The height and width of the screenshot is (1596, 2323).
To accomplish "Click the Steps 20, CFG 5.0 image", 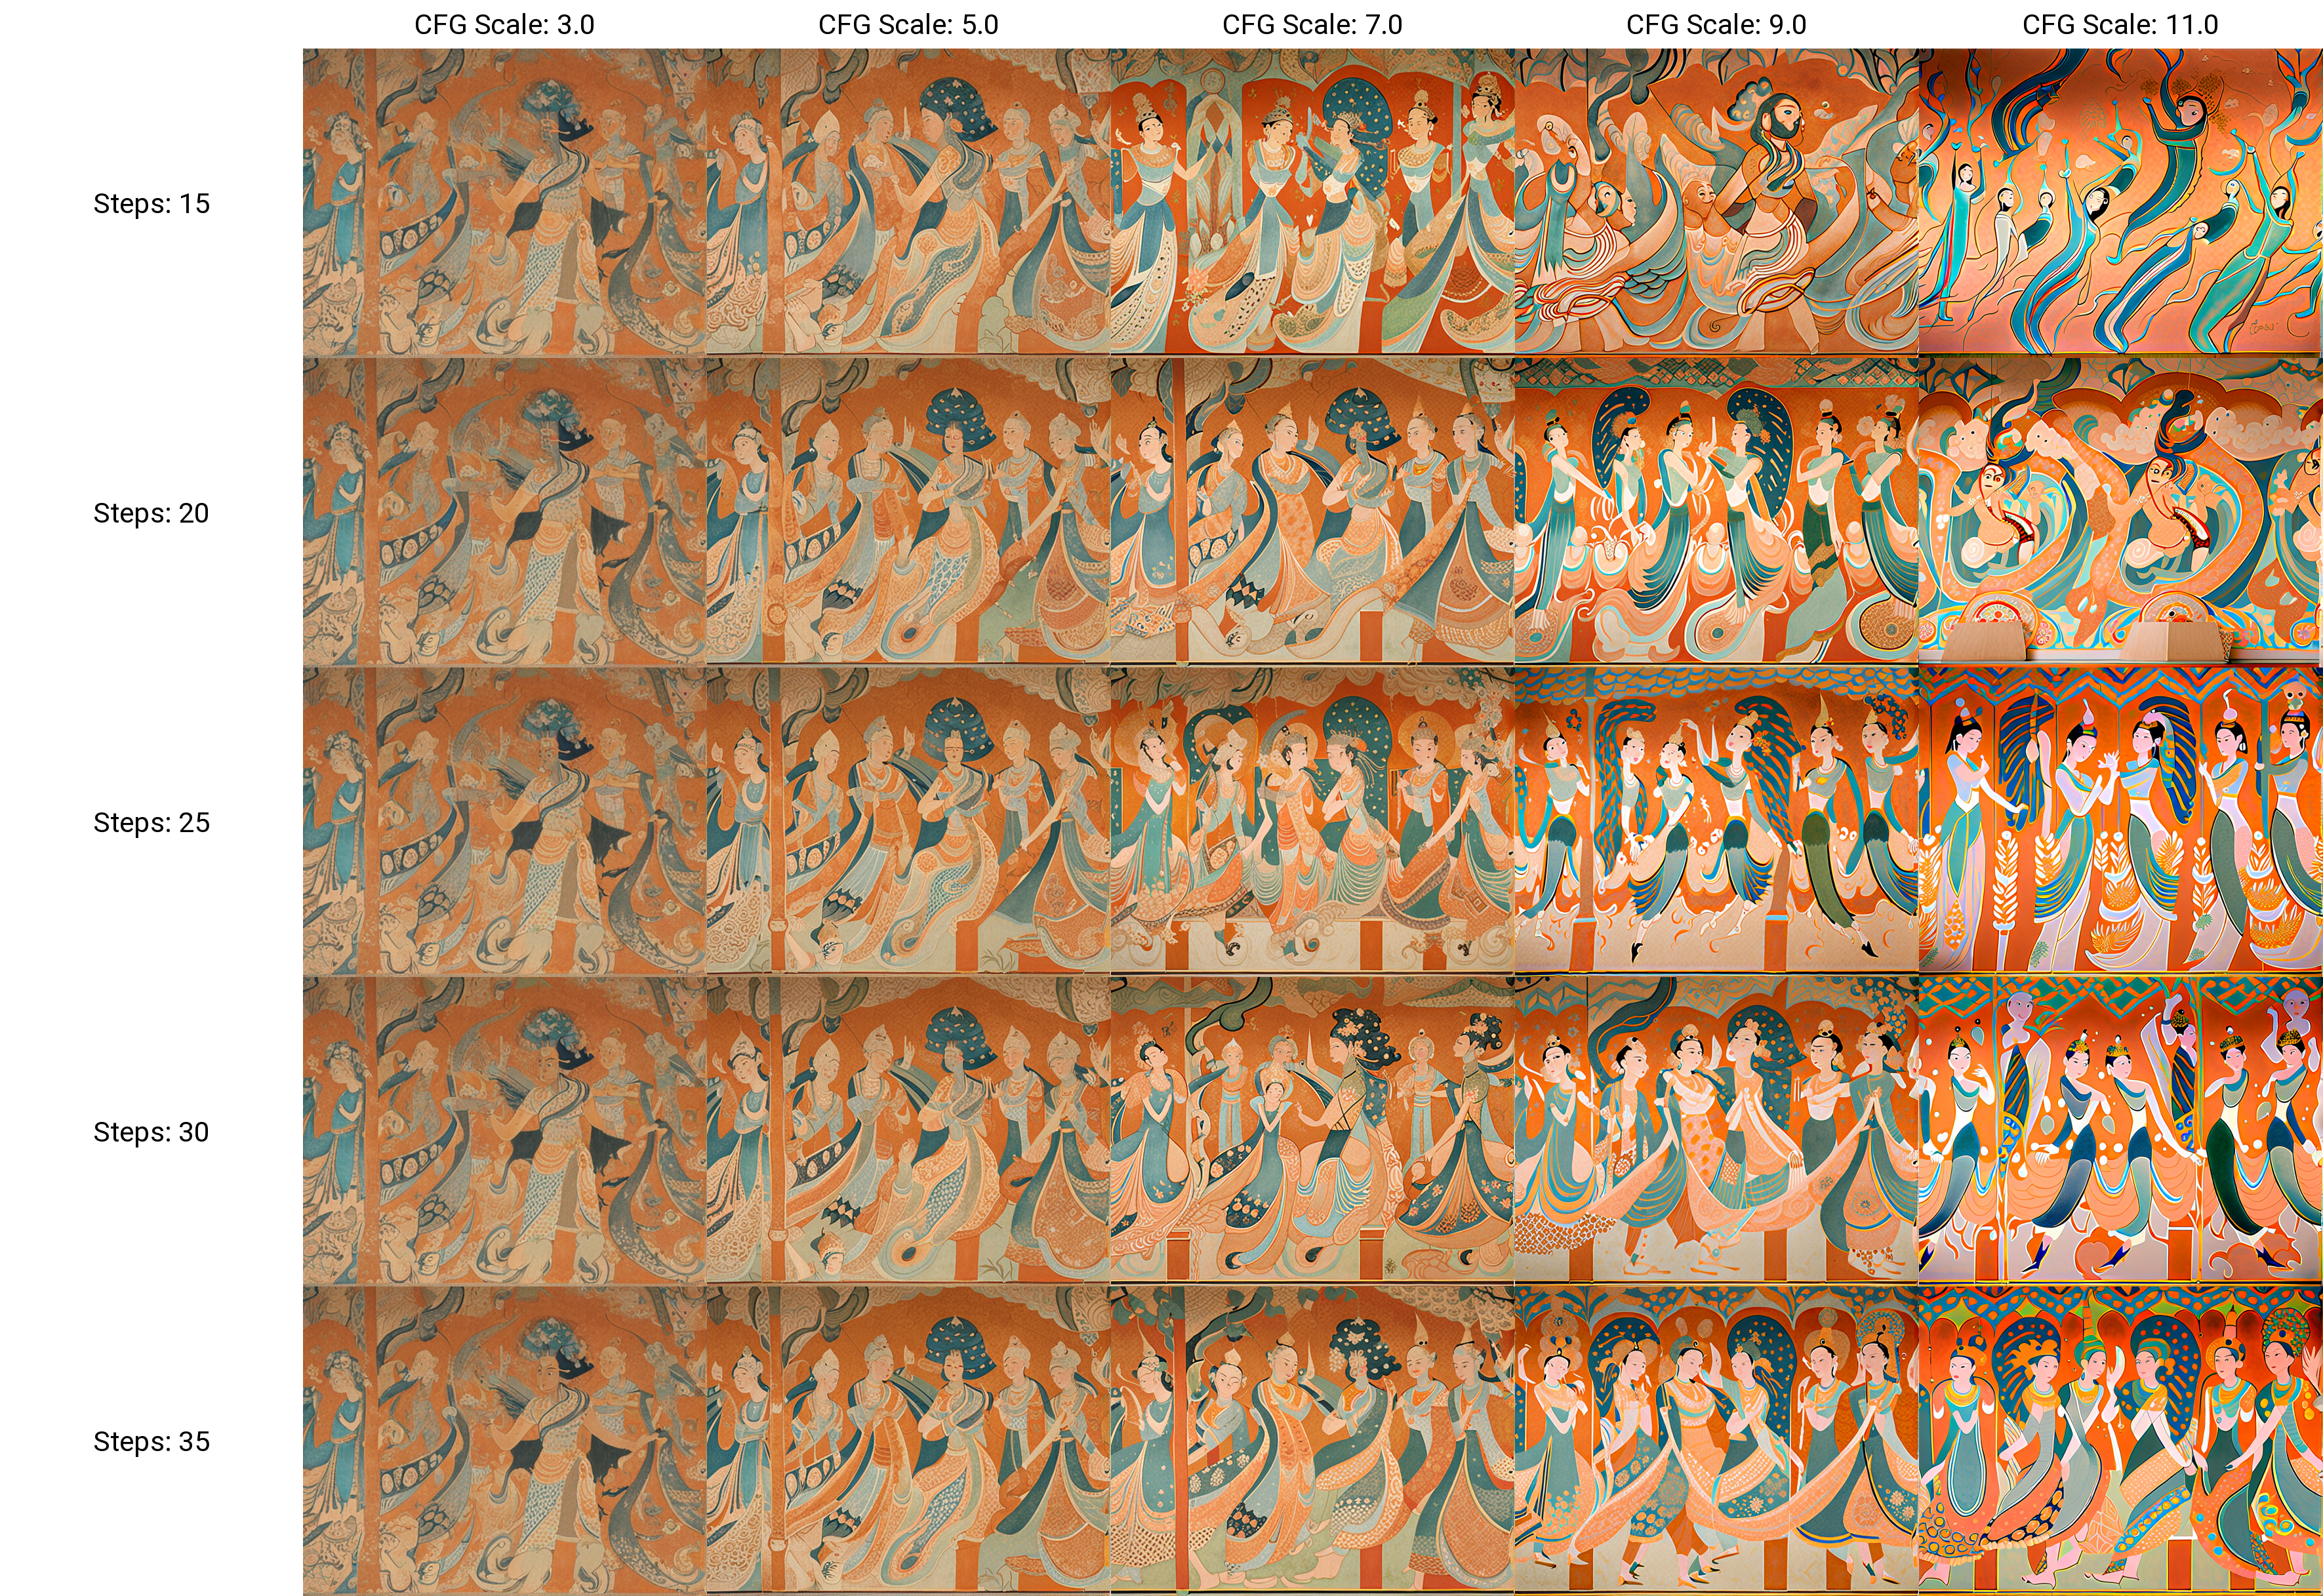I will [908, 512].
